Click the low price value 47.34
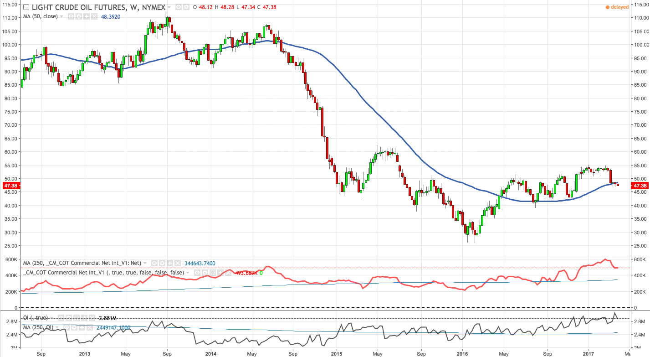The height and width of the screenshot is (357, 650). click(x=249, y=7)
